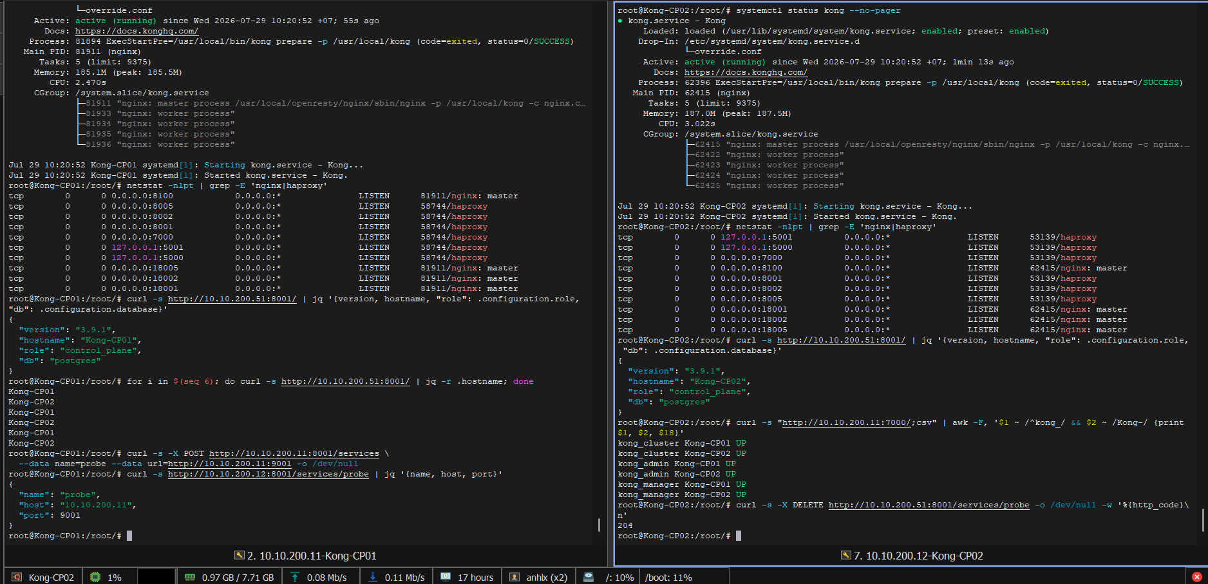The image size is (1208, 584).
Task: Click 'Main PID: 81911 (nginx)' in CP01 pane
Action: pyautogui.click(x=82, y=52)
